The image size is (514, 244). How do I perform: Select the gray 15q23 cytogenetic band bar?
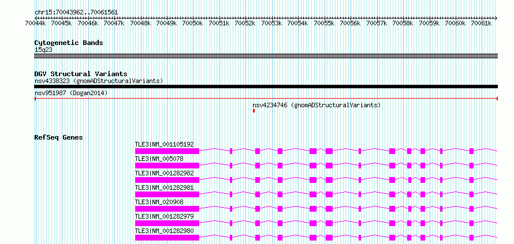[x=266, y=56]
